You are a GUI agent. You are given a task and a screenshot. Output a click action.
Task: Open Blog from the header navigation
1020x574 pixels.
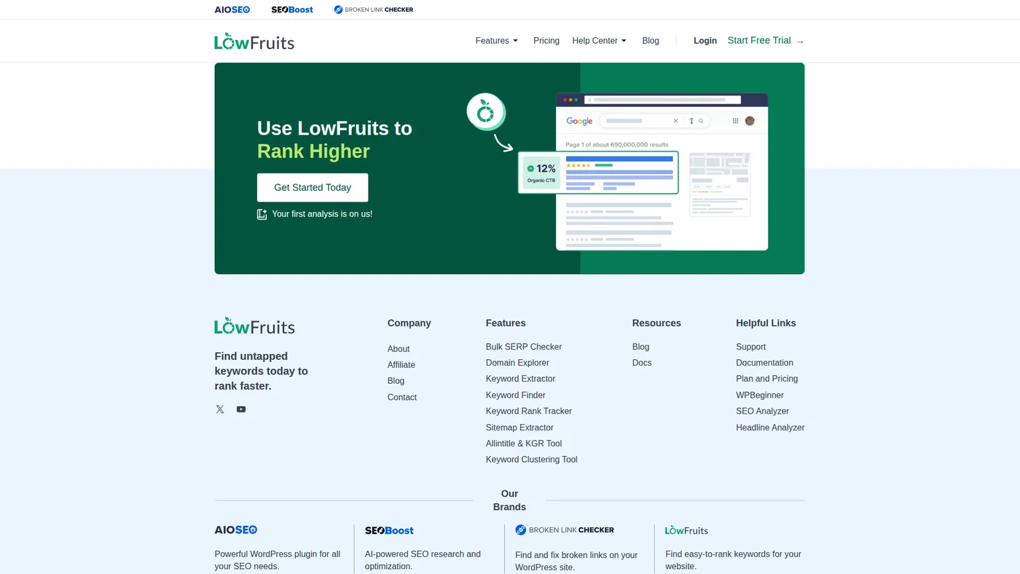(x=651, y=41)
